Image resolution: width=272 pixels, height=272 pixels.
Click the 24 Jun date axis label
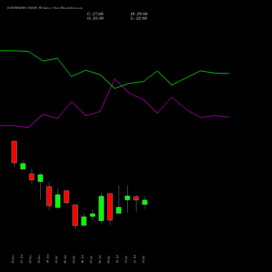(x=22, y=259)
